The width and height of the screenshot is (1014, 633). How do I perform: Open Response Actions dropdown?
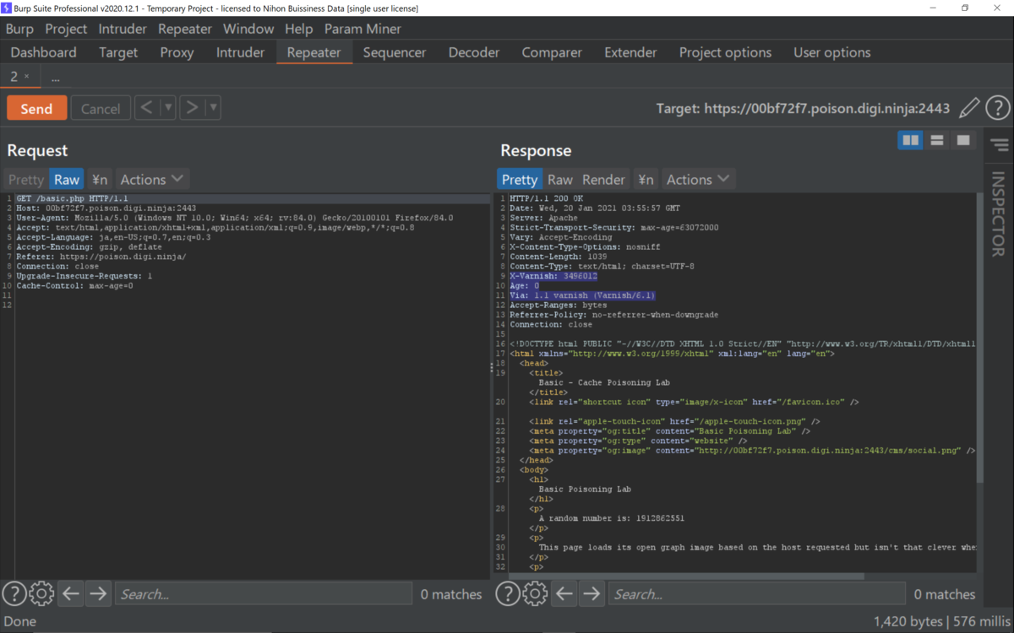698,179
